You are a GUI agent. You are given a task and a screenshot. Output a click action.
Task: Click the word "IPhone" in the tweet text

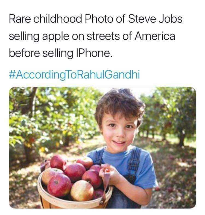click(x=94, y=53)
